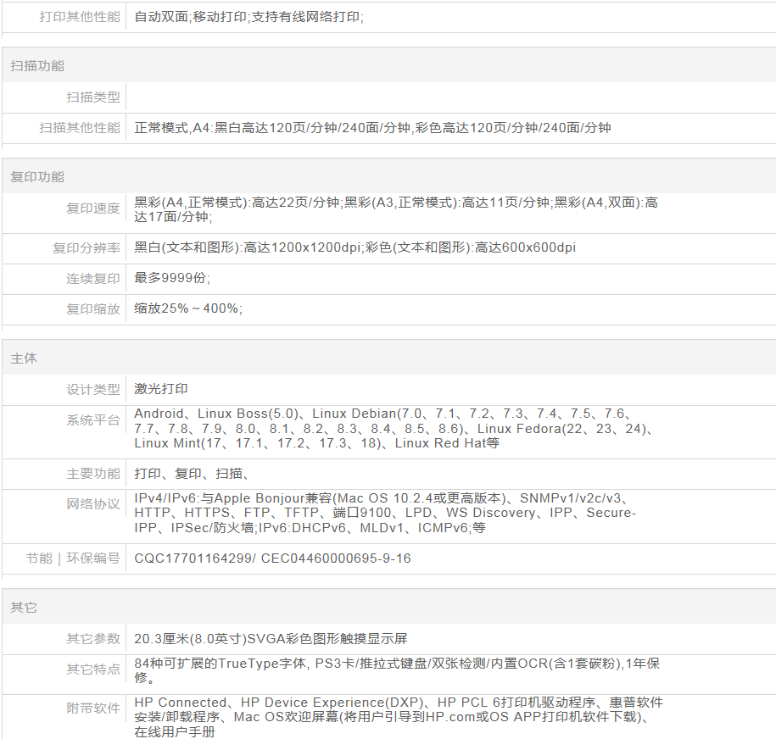
Task: Select the 复印缩放 row label
Action: tap(93, 308)
